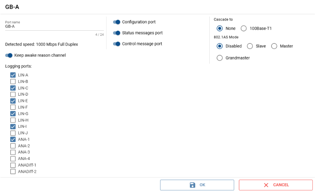Enable ANA-3 logging port
Image resolution: width=315 pixels, height=191 pixels.
13,152
